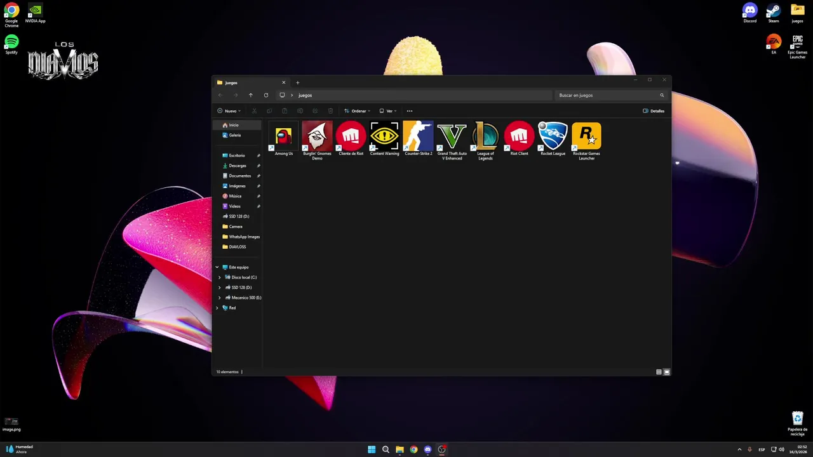Open the Camera folder in sidebar
The width and height of the screenshot is (813, 457).
point(237,227)
